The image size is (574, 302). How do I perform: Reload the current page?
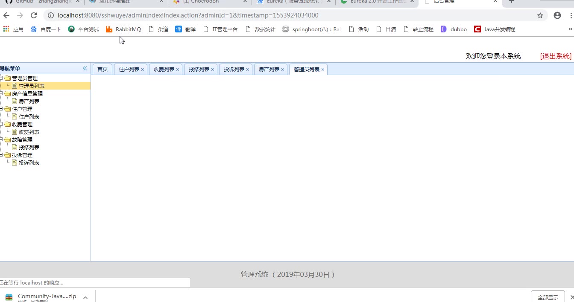click(x=34, y=15)
